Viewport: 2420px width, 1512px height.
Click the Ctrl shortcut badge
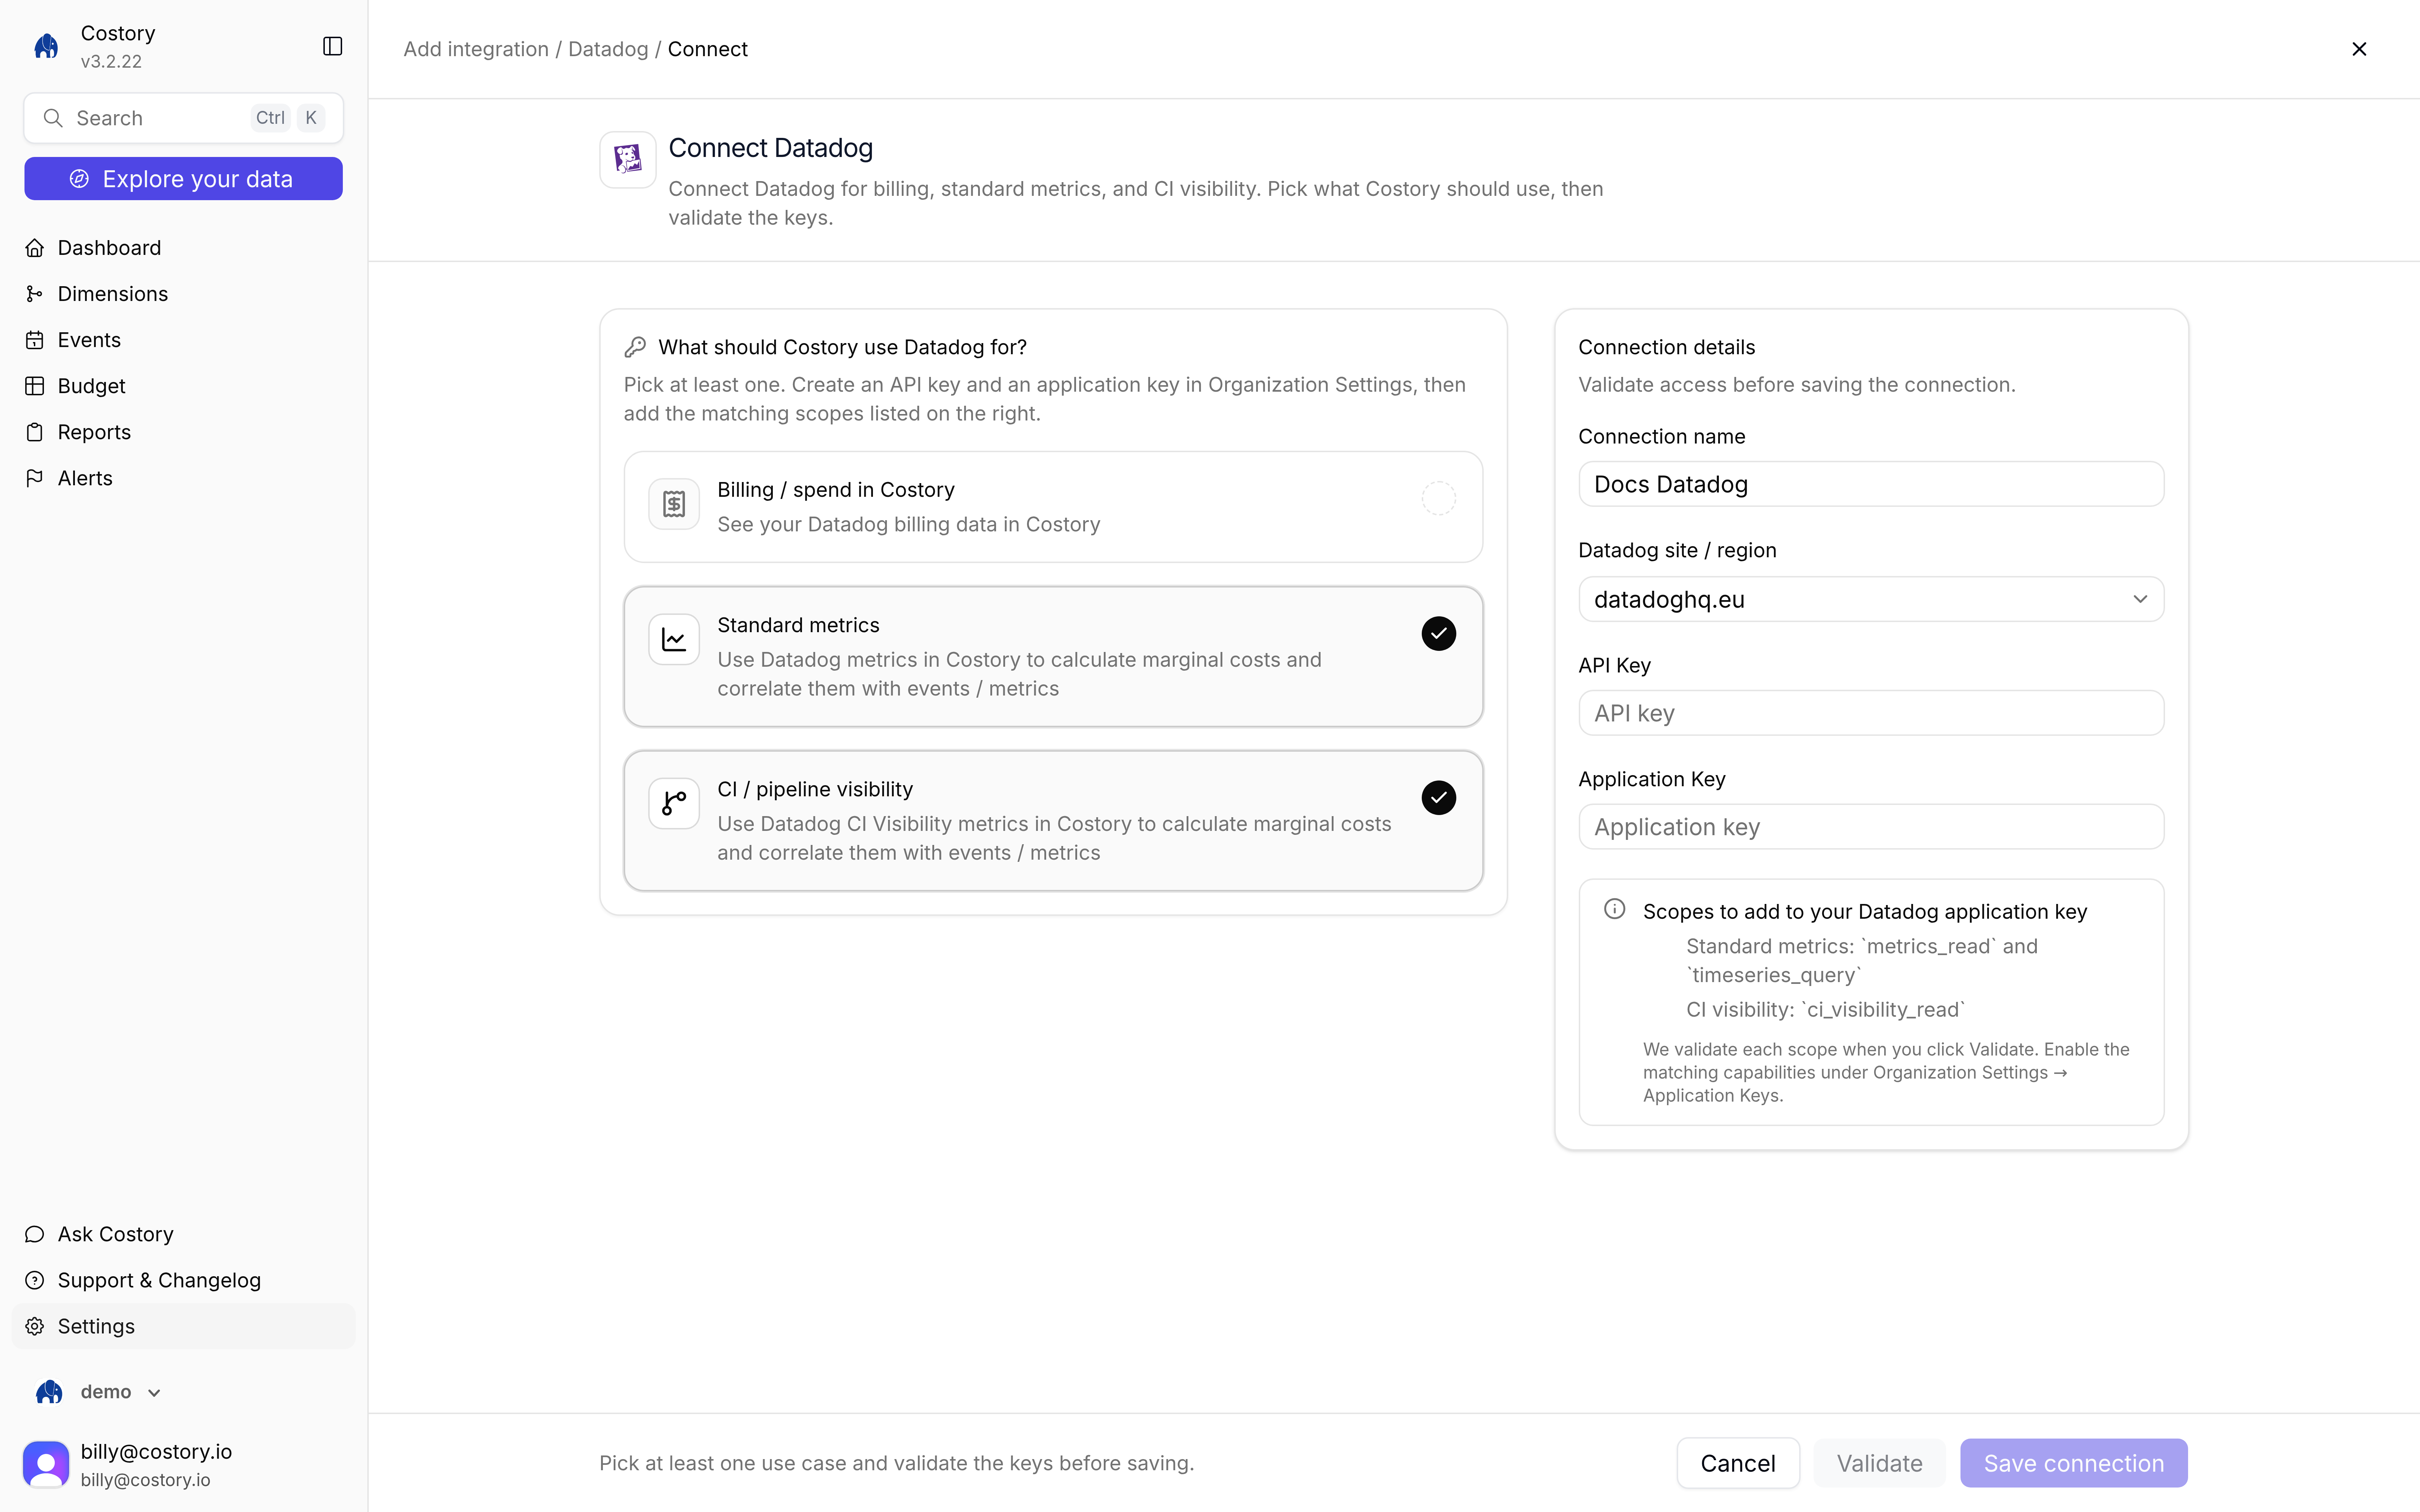pos(270,118)
